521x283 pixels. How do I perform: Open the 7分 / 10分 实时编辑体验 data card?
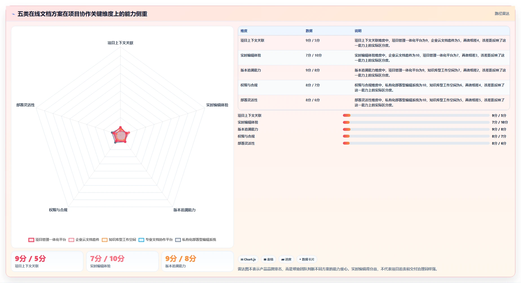pyautogui.click(x=122, y=261)
